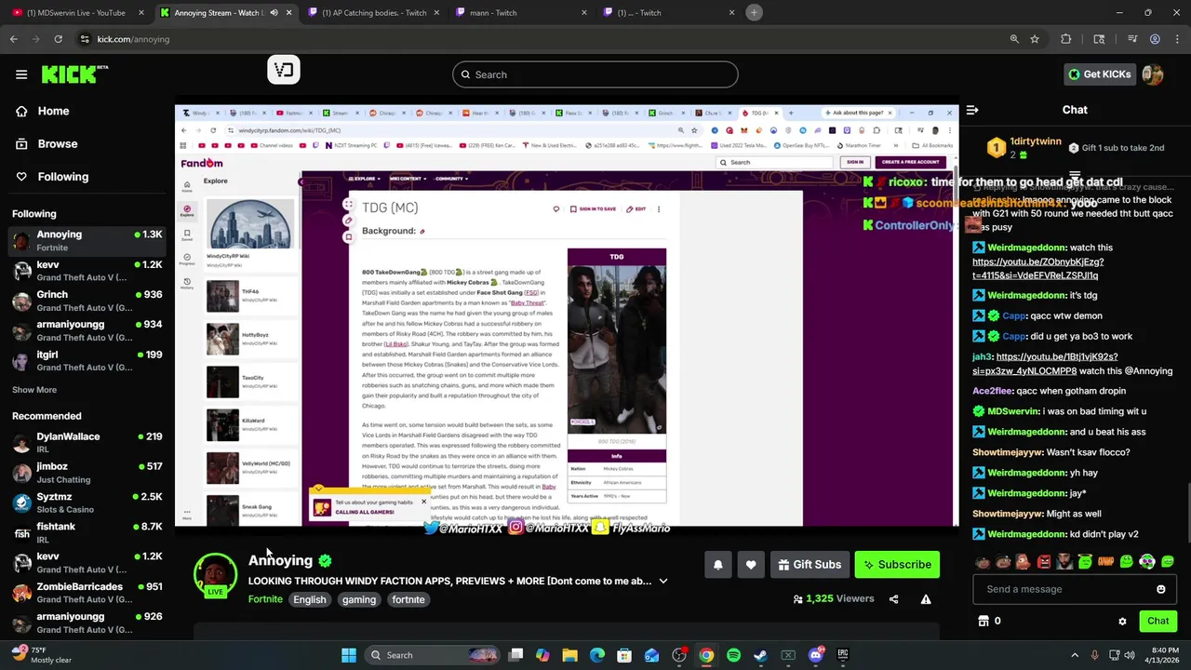This screenshot has height=670, width=1191.
Task: Open Chrome three-dot menu
Action: (x=1177, y=39)
